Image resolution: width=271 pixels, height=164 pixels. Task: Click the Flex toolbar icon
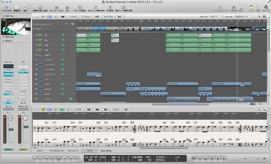click(67, 8)
